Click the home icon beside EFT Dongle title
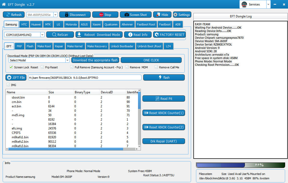This screenshot has height=183, width=288. point(4,4)
